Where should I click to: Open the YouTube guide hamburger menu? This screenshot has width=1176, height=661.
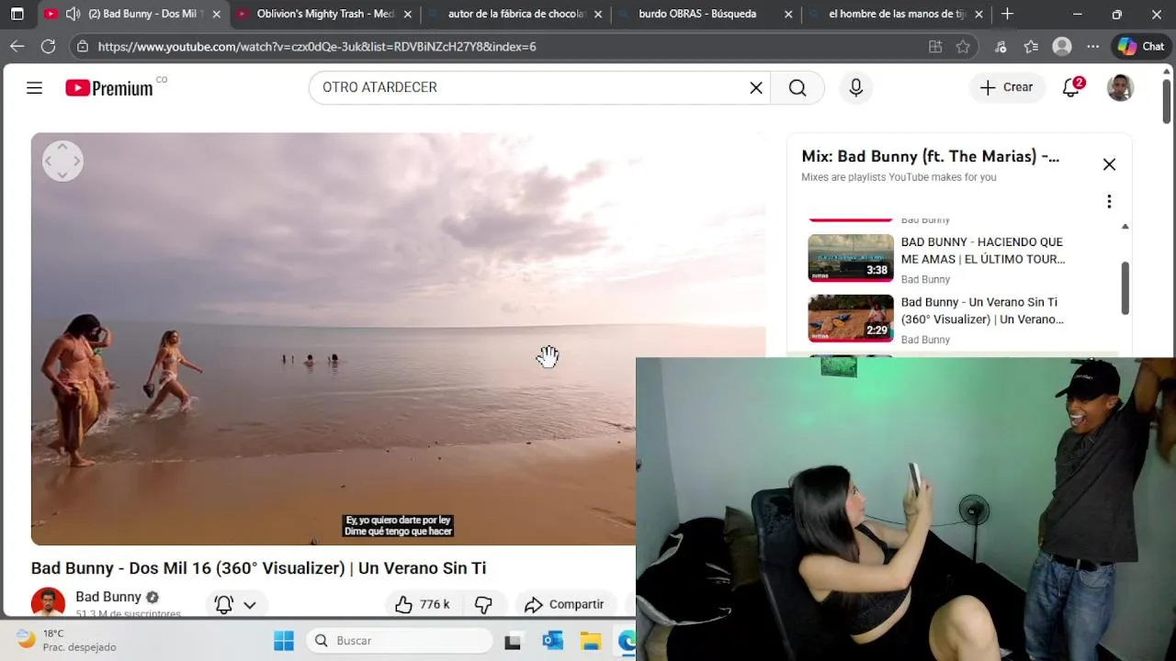34,88
